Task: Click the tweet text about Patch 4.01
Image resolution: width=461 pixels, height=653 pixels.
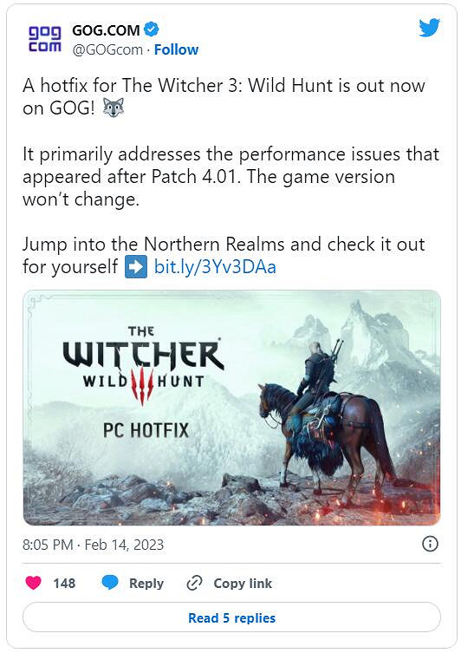Action: [230, 177]
